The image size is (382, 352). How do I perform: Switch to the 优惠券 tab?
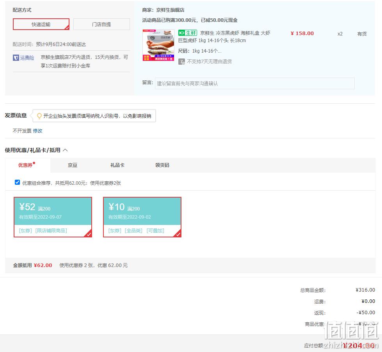click(25, 165)
